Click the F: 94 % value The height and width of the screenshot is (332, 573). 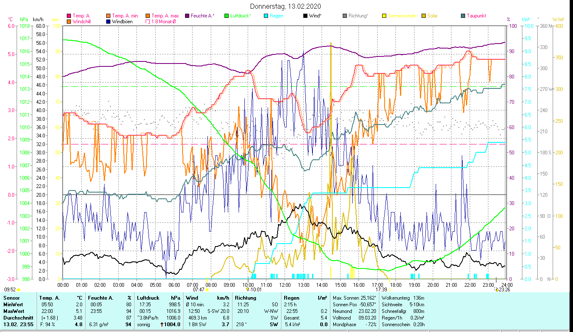pyautogui.click(x=47, y=325)
